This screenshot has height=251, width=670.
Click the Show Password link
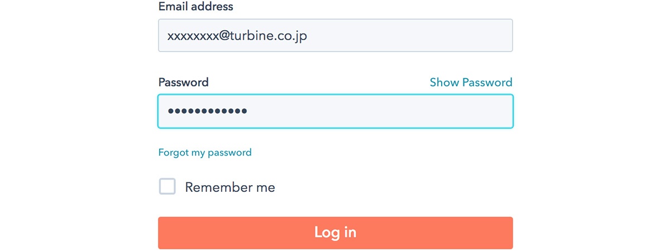coord(471,83)
